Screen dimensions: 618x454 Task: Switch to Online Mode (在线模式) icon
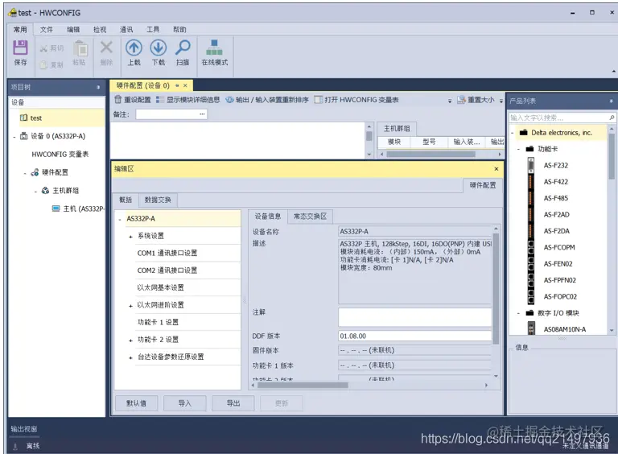214,47
